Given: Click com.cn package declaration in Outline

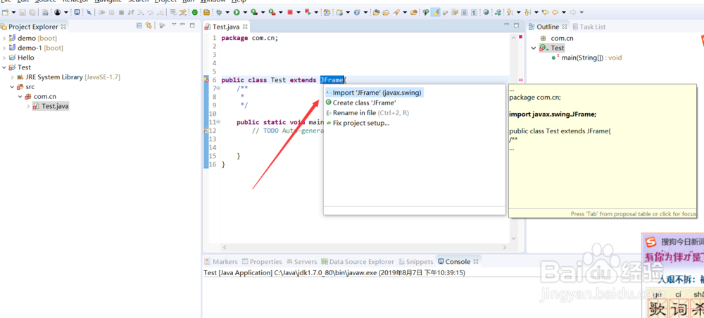Looking at the screenshot, I should click(x=557, y=38).
